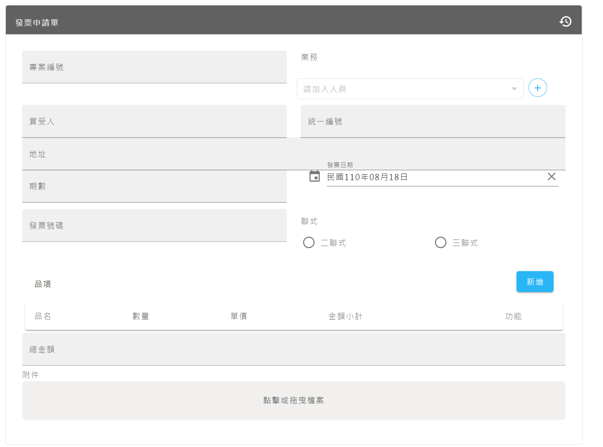Click the 品名 column header
603x447 pixels.
click(x=43, y=316)
